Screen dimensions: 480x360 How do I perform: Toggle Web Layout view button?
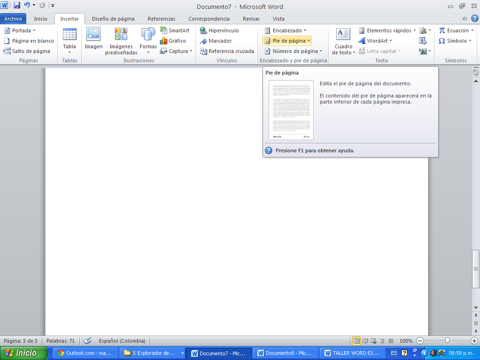tap(374, 341)
